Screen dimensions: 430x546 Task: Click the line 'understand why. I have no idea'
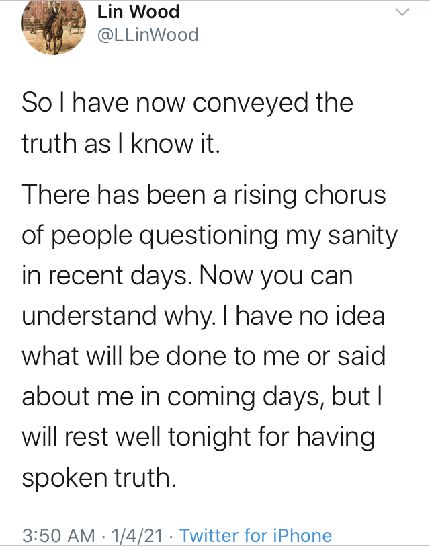203,316
